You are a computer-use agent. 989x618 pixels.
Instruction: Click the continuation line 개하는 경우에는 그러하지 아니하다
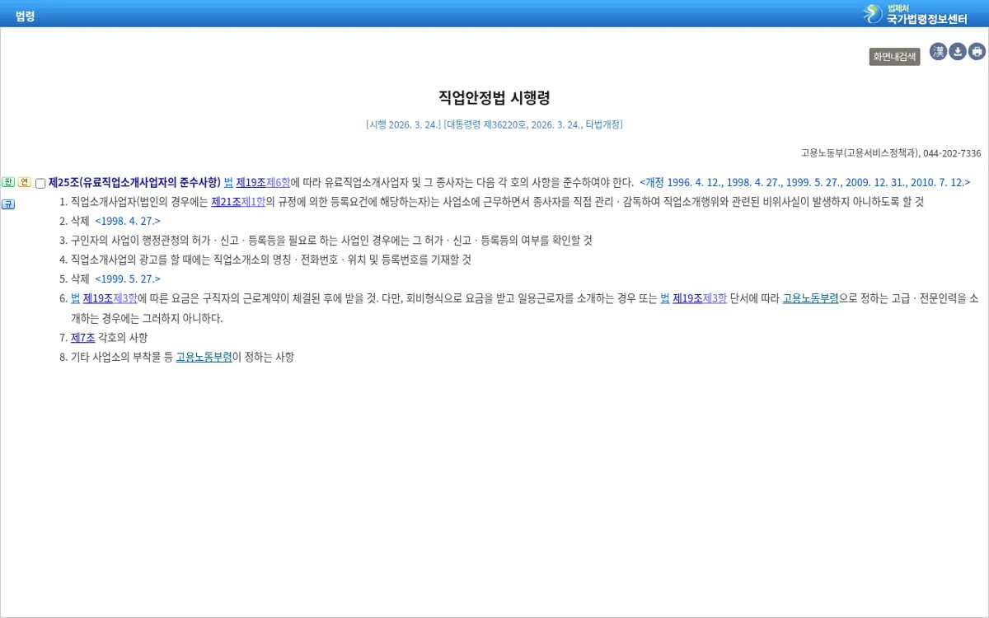(x=147, y=318)
